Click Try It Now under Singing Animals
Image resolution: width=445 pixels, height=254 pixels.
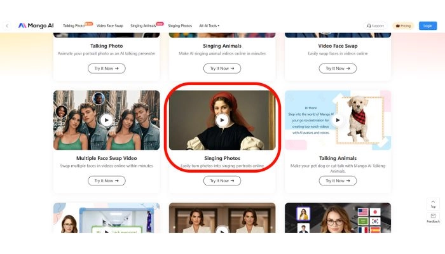click(x=222, y=69)
